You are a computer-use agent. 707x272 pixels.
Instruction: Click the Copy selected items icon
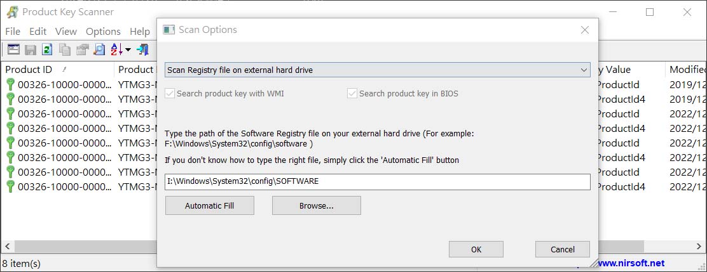click(64, 49)
